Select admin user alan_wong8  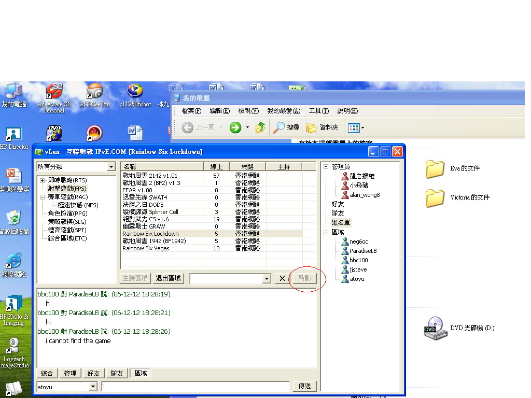[x=361, y=195]
